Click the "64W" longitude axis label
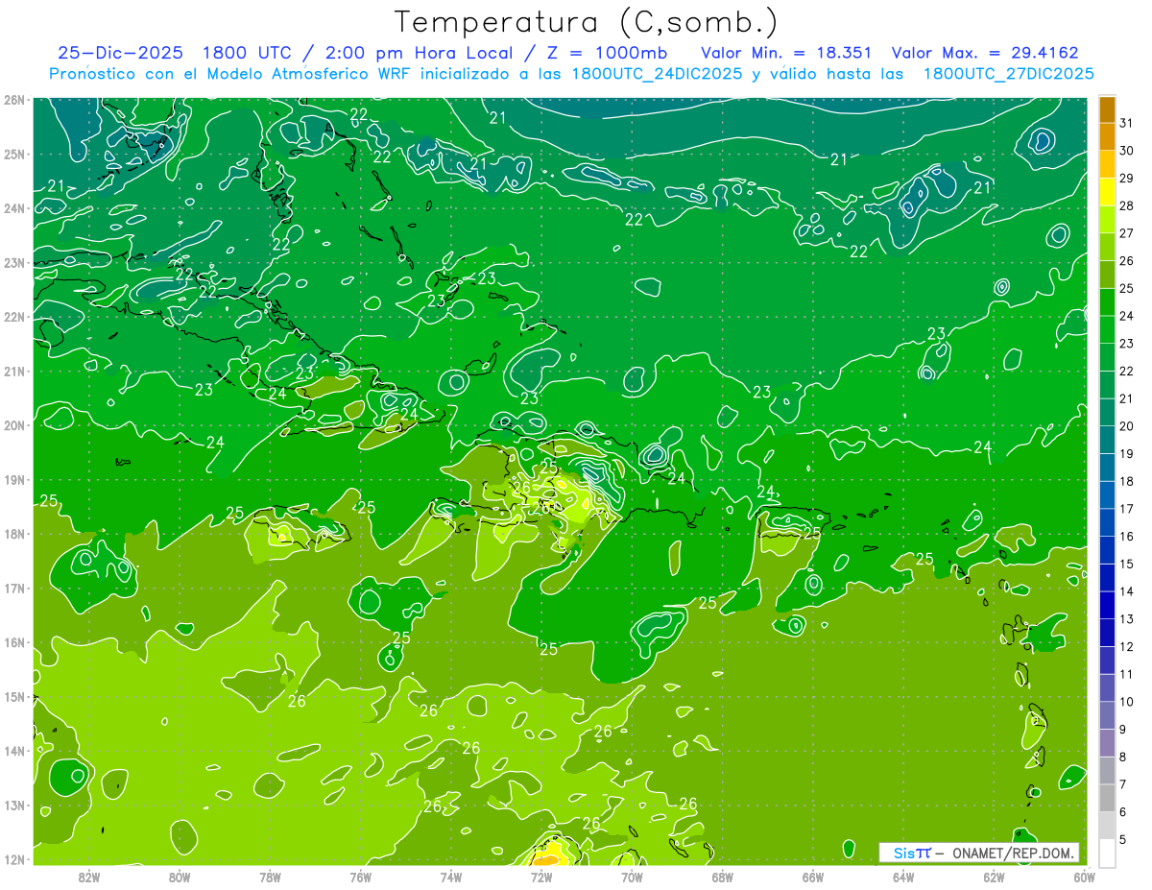 click(x=903, y=877)
